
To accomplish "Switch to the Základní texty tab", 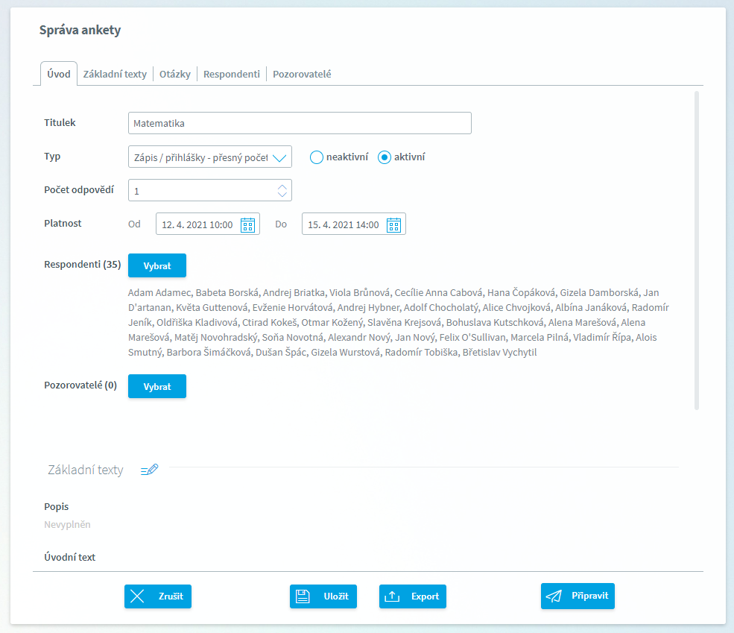I will click(115, 74).
